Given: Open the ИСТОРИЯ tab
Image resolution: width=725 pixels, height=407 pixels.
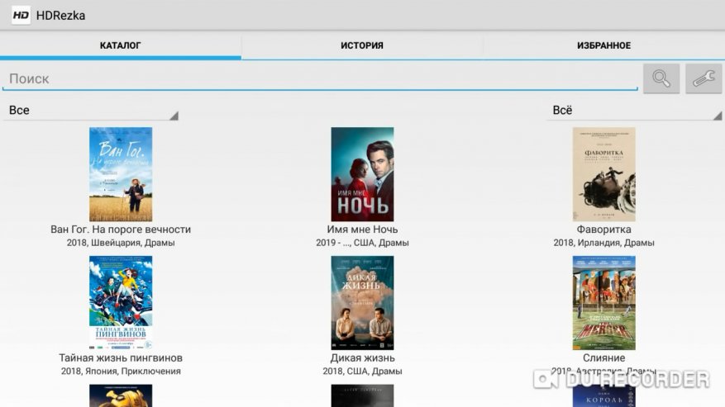Looking at the screenshot, I should tap(362, 45).
